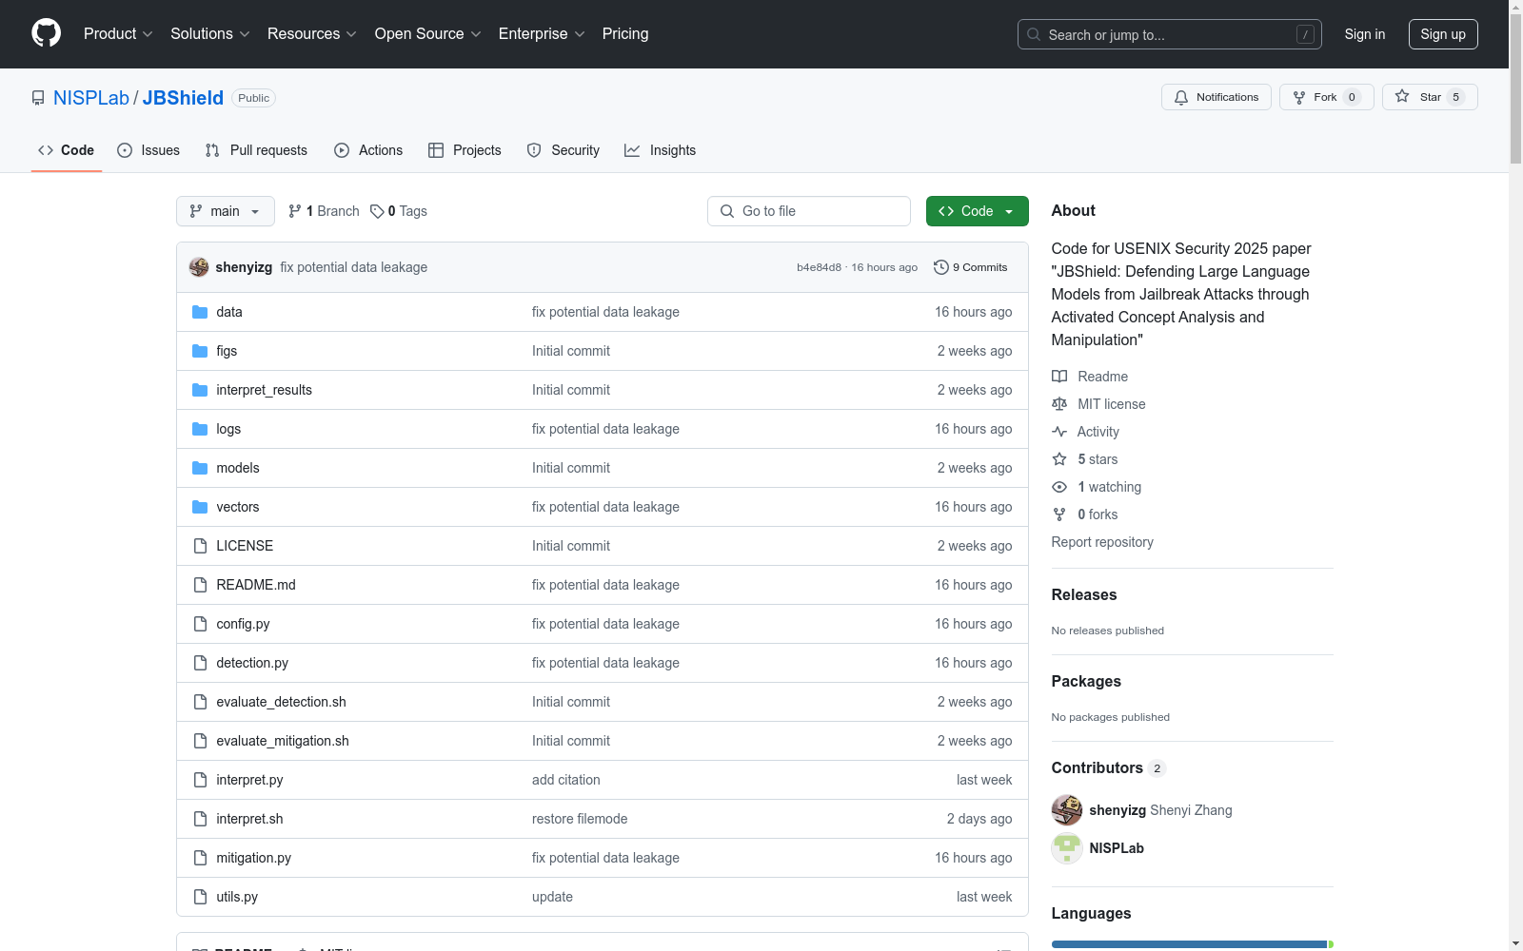Open the data folder

pos(229,312)
